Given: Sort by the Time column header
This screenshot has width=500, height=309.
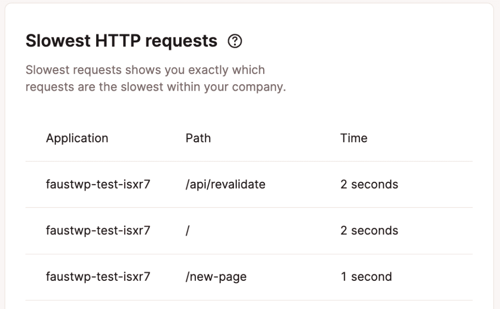Looking at the screenshot, I should click(x=354, y=138).
